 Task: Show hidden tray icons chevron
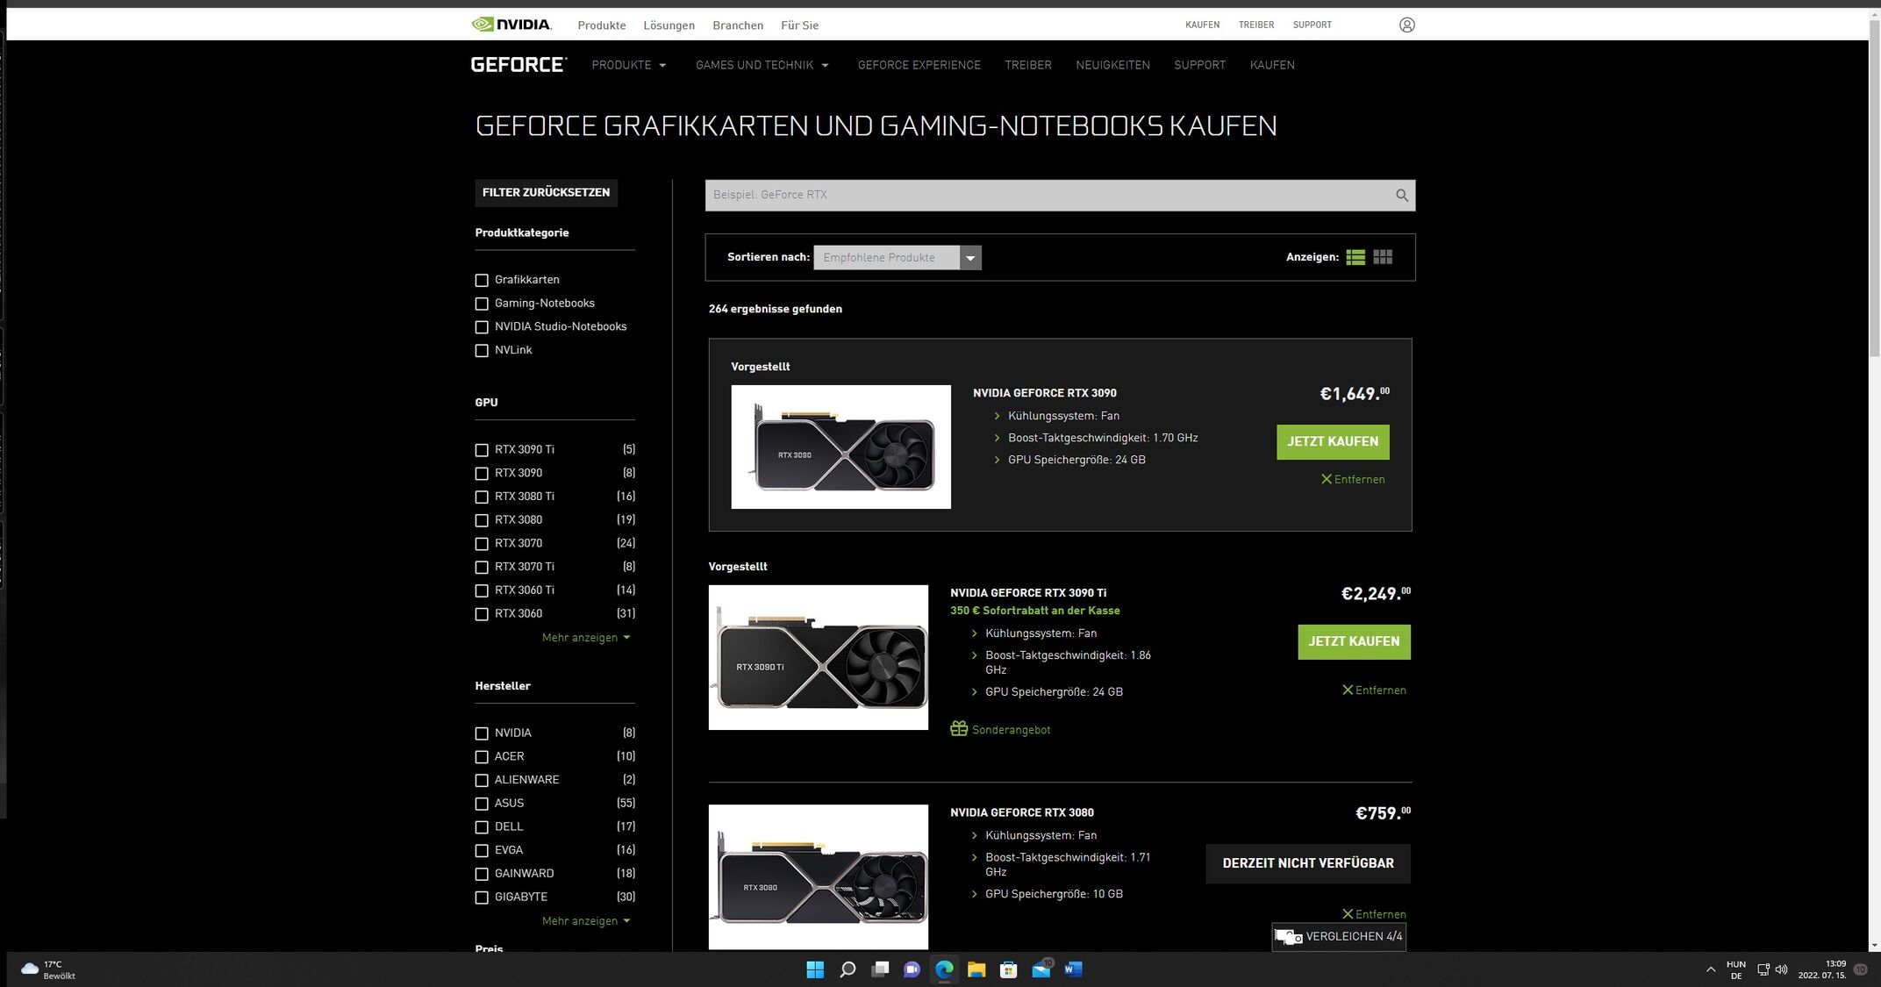point(1710,969)
